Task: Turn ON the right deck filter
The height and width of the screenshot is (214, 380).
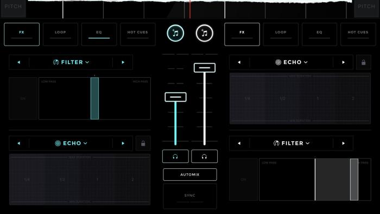Action: (243, 180)
